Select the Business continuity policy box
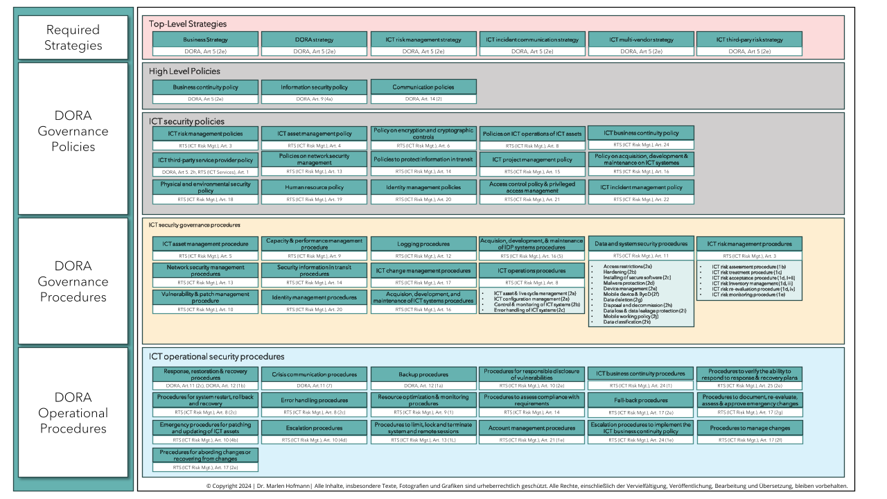 coord(205,87)
